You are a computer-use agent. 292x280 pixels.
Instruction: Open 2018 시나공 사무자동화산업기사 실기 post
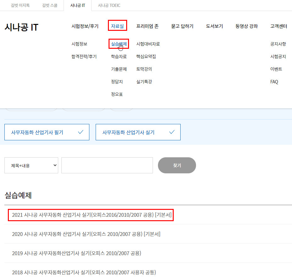coord(84,272)
